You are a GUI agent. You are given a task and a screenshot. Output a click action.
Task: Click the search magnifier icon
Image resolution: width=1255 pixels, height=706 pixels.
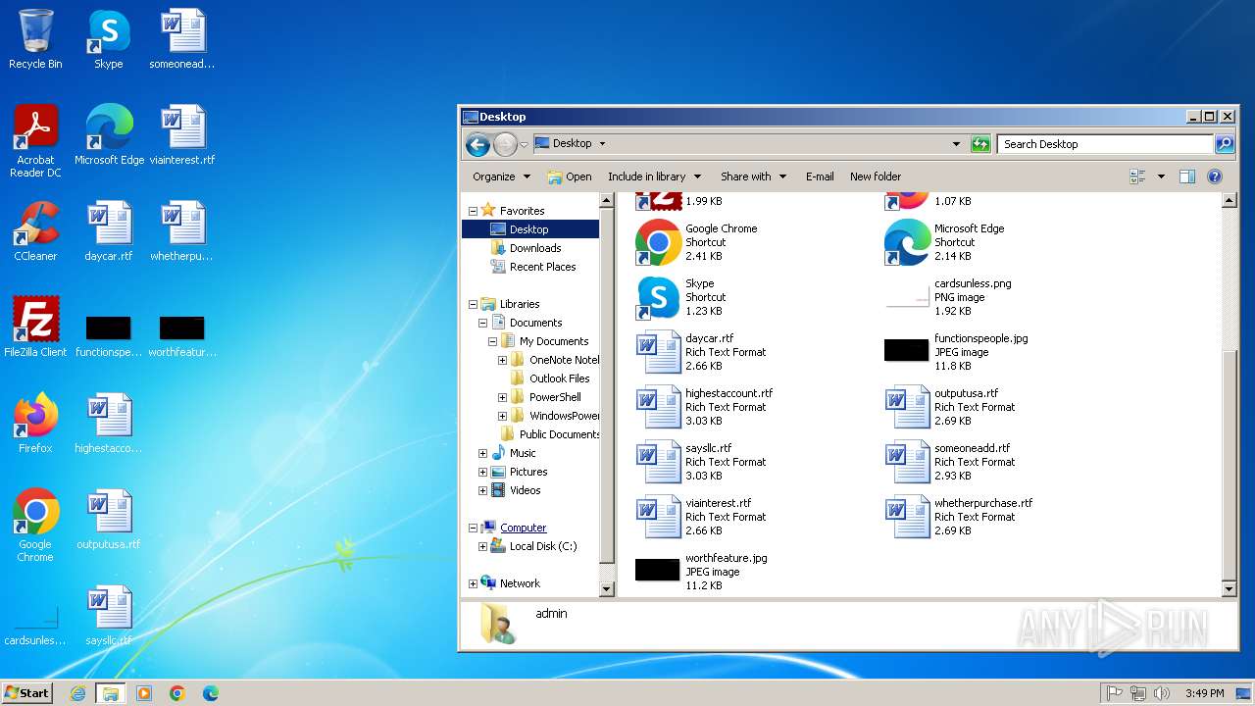coord(1224,144)
